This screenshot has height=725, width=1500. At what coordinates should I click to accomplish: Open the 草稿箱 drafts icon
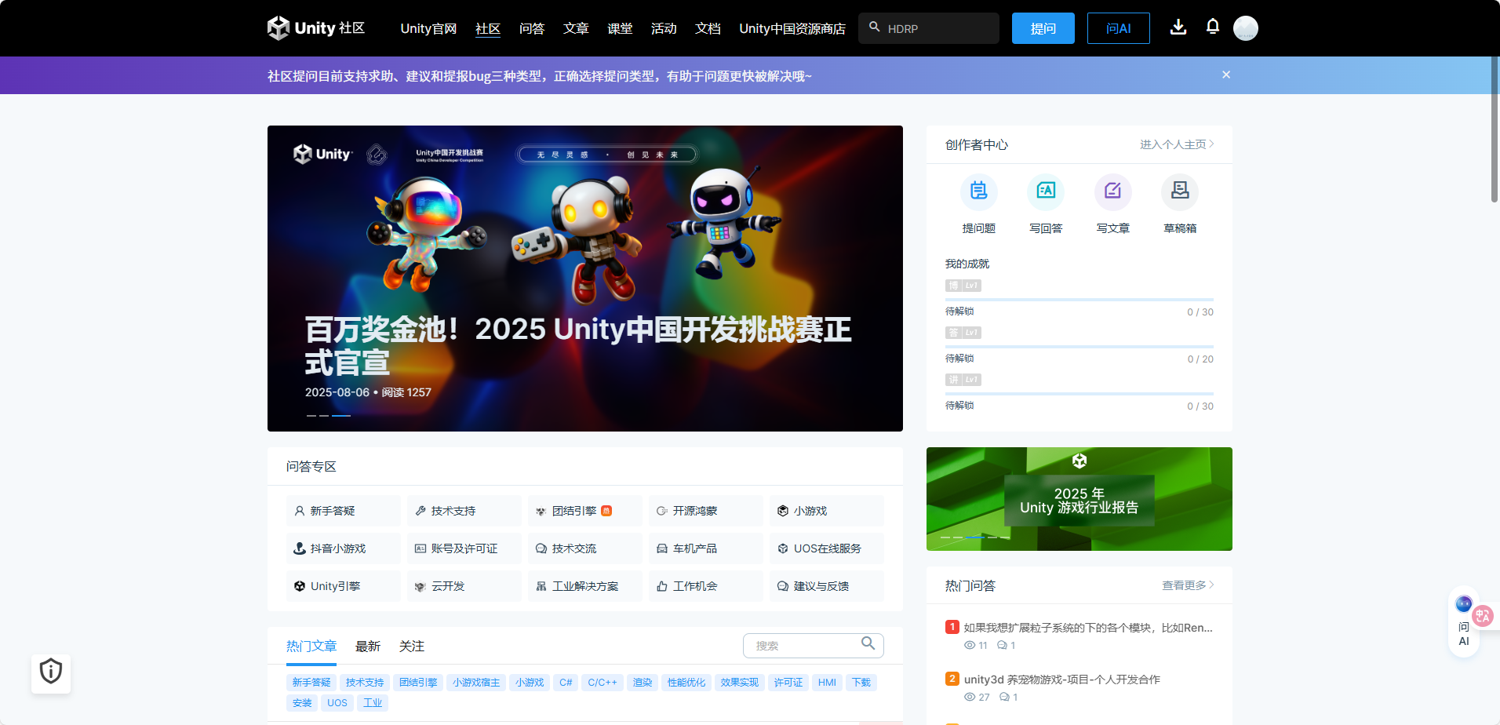(1179, 191)
